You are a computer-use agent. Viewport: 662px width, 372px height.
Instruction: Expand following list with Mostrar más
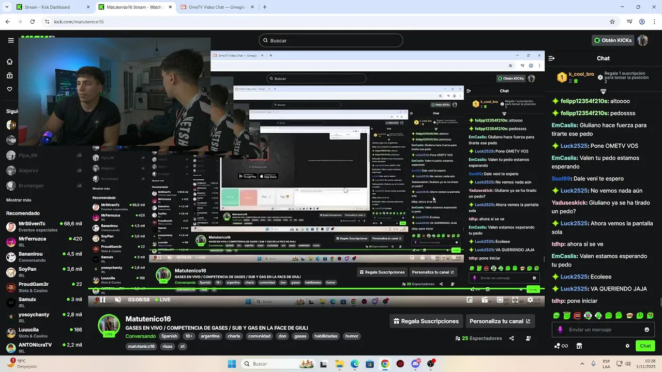19,200
